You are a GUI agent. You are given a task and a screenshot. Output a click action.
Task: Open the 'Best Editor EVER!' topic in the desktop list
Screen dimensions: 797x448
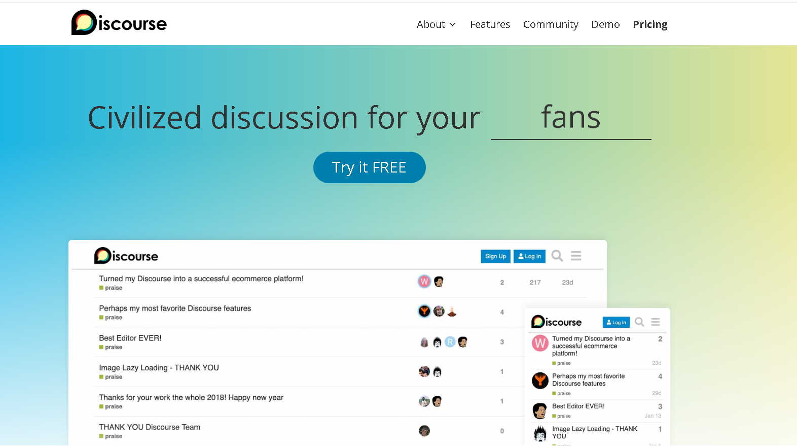click(130, 338)
